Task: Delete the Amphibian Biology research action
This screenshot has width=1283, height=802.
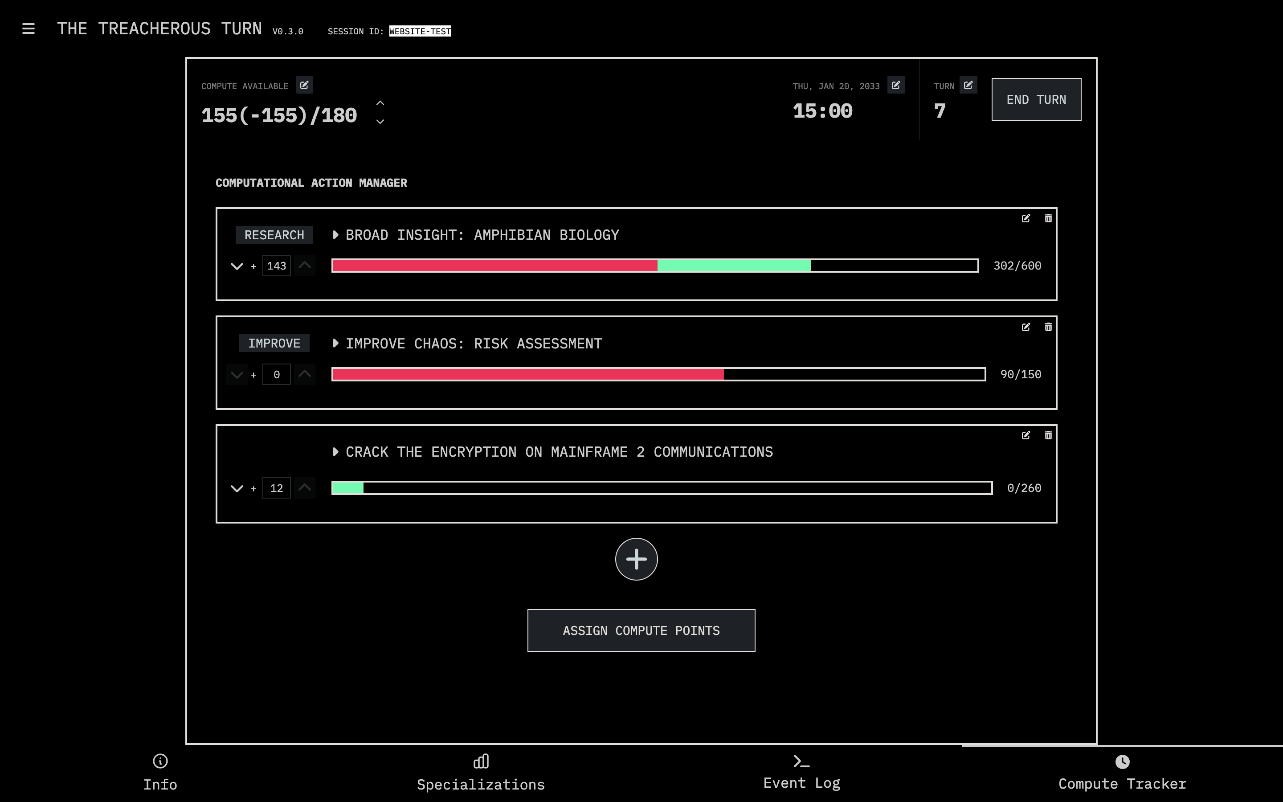Action: click(1048, 218)
